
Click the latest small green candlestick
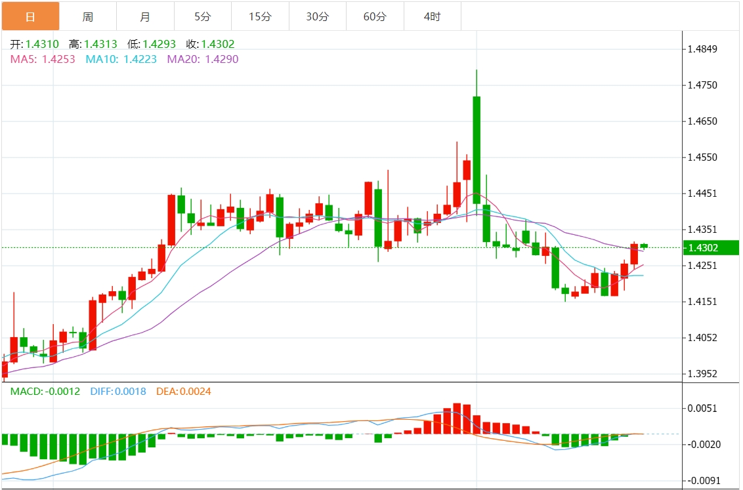[644, 246]
